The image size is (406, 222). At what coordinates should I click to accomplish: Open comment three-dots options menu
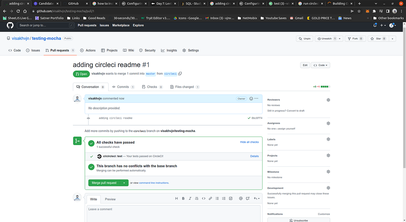coord(256,99)
